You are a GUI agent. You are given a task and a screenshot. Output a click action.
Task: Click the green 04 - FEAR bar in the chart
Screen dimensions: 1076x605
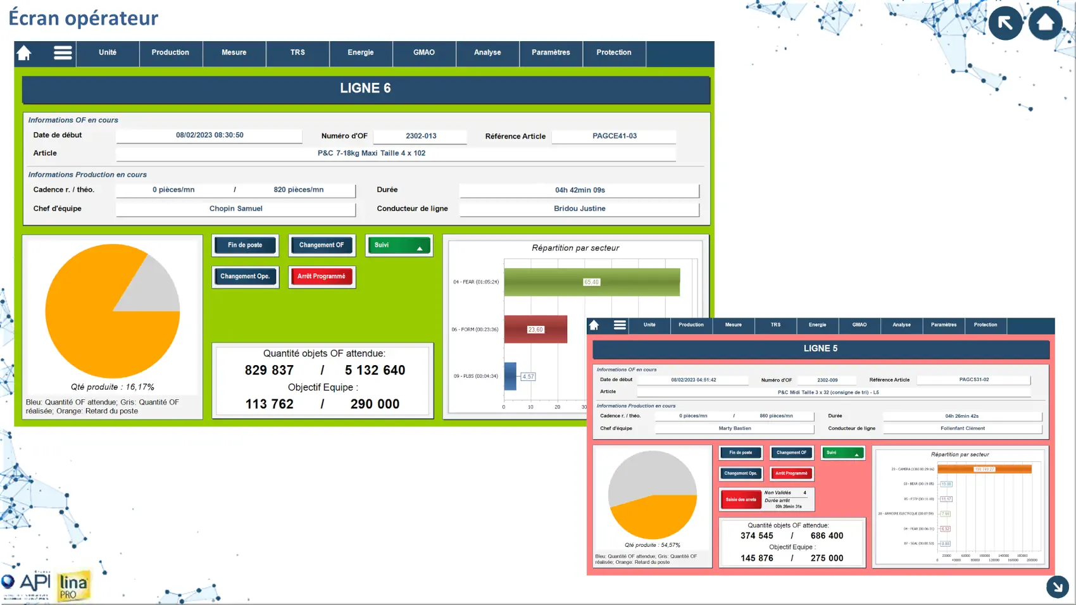pos(591,282)
